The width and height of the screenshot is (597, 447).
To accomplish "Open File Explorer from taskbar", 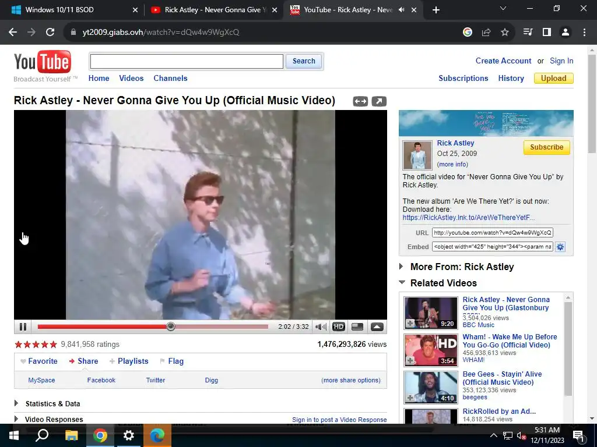I will click(71, 435).
